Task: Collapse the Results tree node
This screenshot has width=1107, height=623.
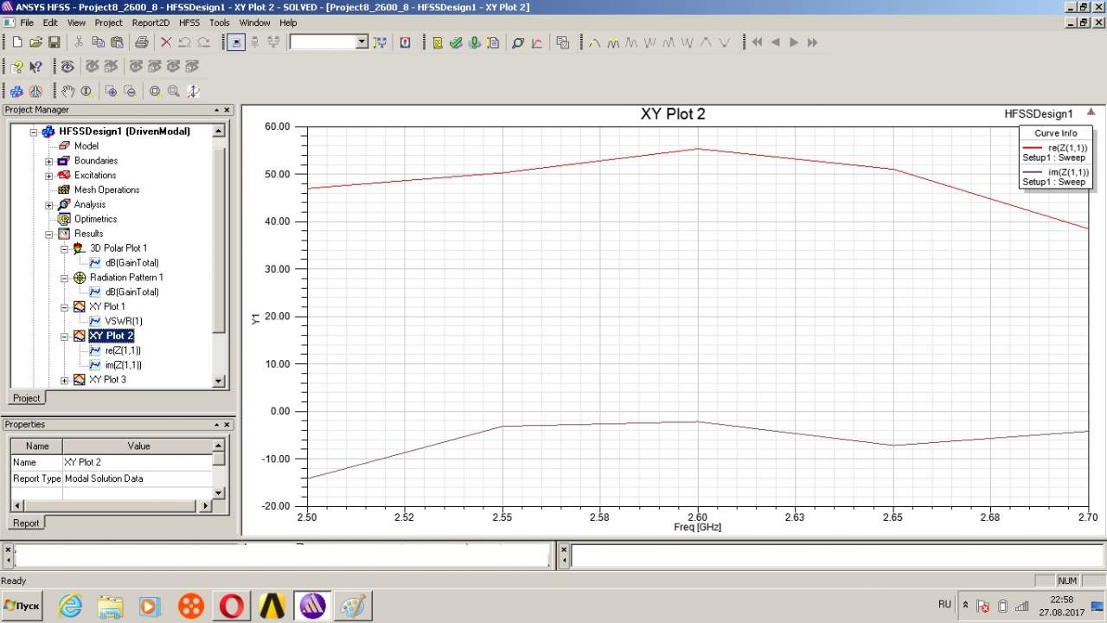Action: [49, 234]
